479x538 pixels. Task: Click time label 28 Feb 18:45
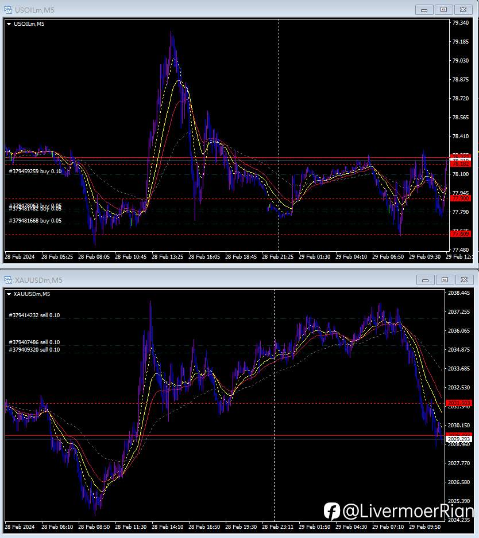coord(241,256)
